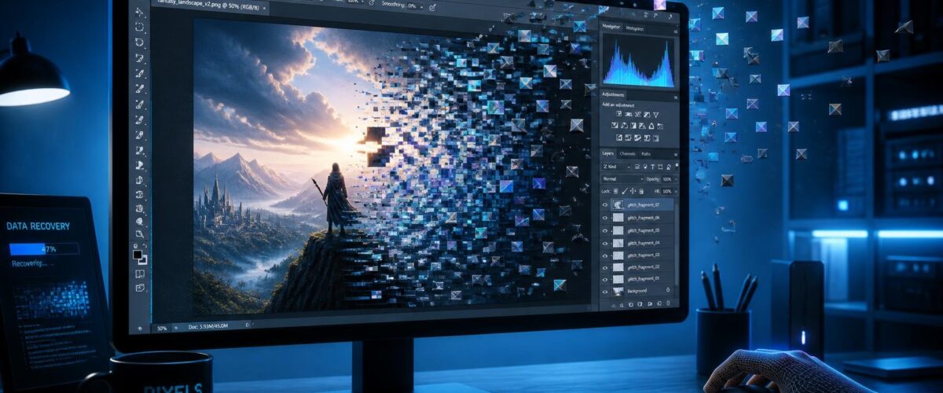
Task: Open the Normal blend mode dropdown
Action: 622,179
